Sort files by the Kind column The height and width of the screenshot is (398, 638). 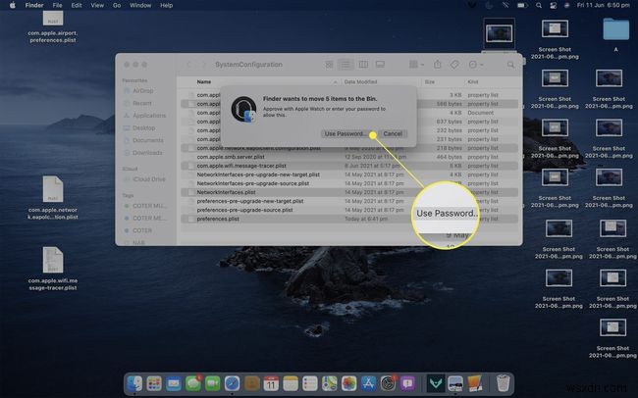click(473, 81)
